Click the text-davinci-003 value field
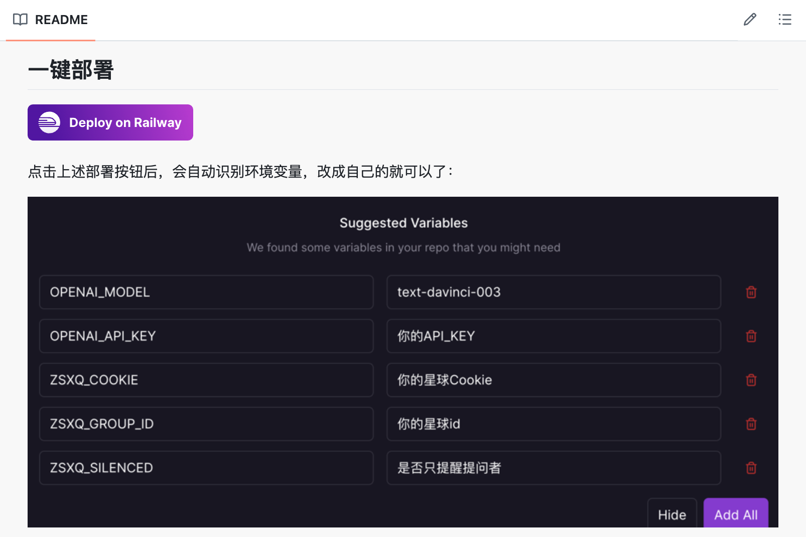806x537 pixels. pos(554,292)
